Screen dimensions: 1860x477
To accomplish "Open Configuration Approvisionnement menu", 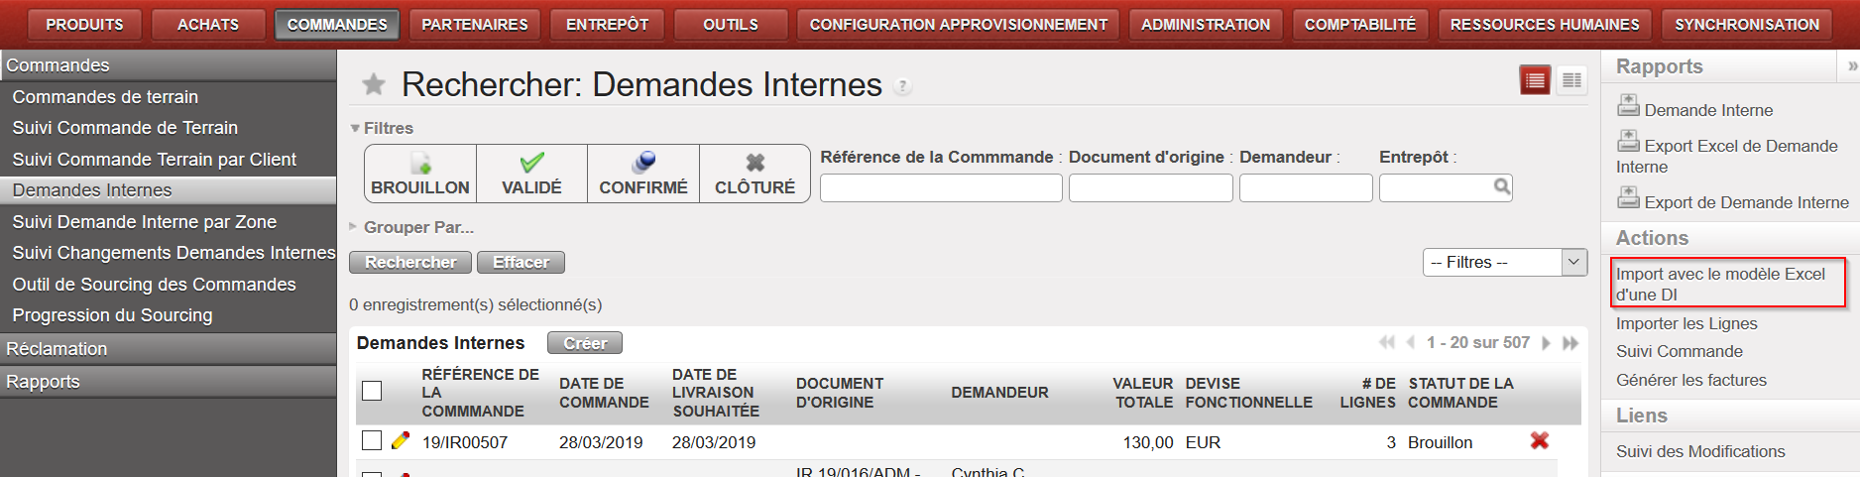I will tap(958, 24).
